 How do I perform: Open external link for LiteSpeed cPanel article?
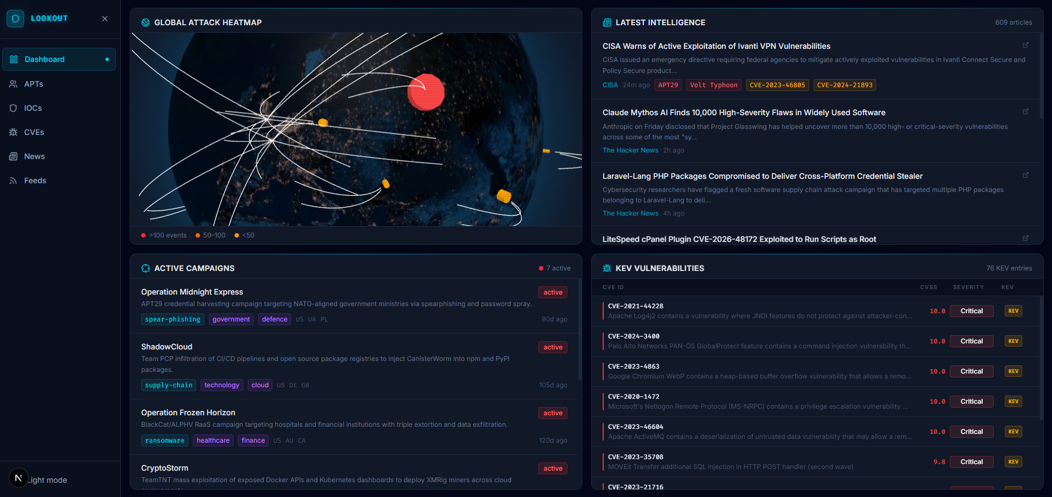tap(1025, 238)
